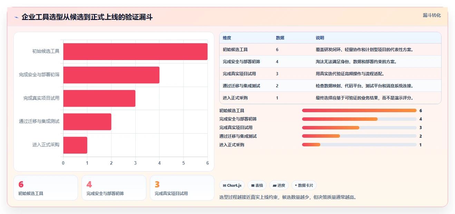Click the page title 企业工具选型从候选到正式上线的验证漏斗
The height and width of the screenshot is (214, 455).
[x=87, y=17]
